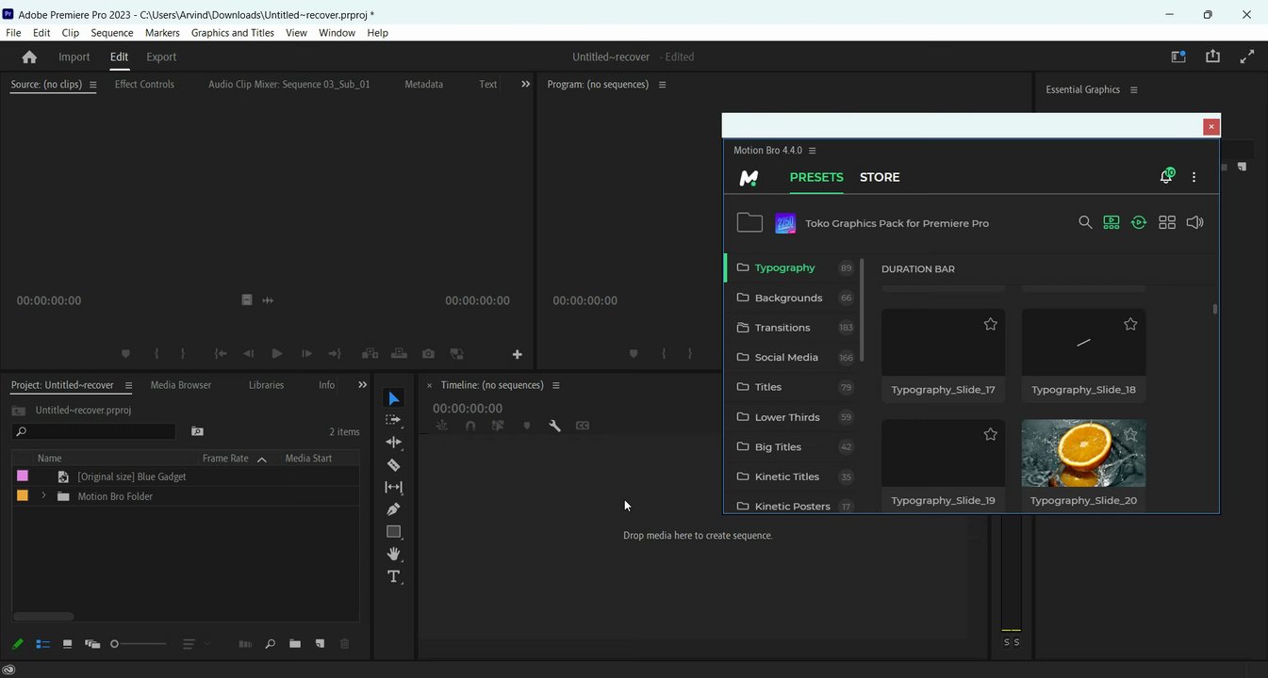Viewport: 1268px width, 678px height.
Task: Click the Motion Bro search icon
Action: pos(1085,222)
